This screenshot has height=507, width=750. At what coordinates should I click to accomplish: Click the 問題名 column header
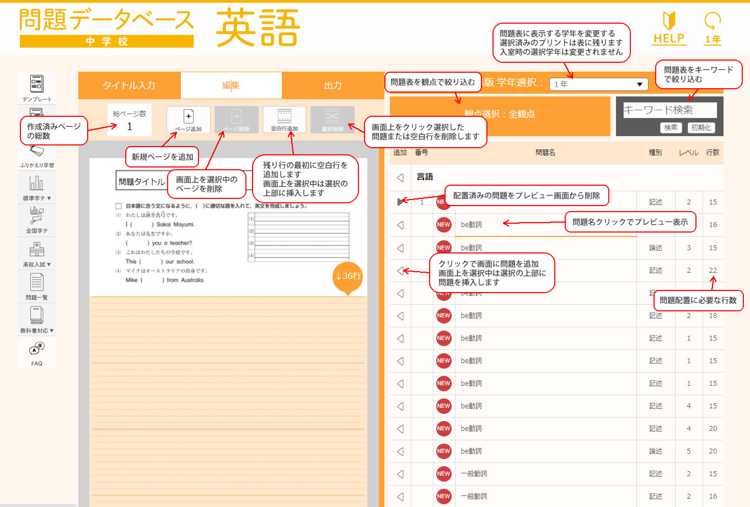coord(545,153)
